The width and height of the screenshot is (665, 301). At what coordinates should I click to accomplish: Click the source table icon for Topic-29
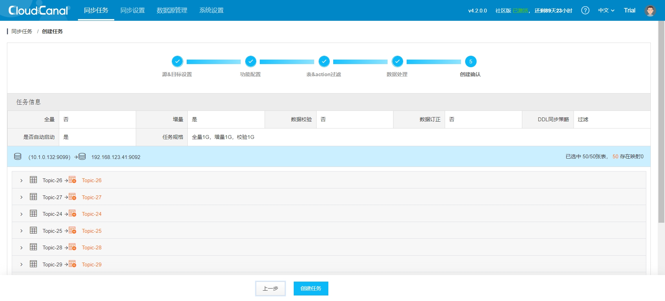[33, 264]
